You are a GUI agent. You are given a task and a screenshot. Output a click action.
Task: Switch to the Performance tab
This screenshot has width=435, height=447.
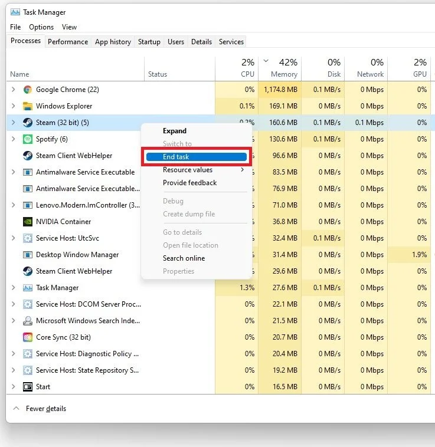click(x=68, y=42)
